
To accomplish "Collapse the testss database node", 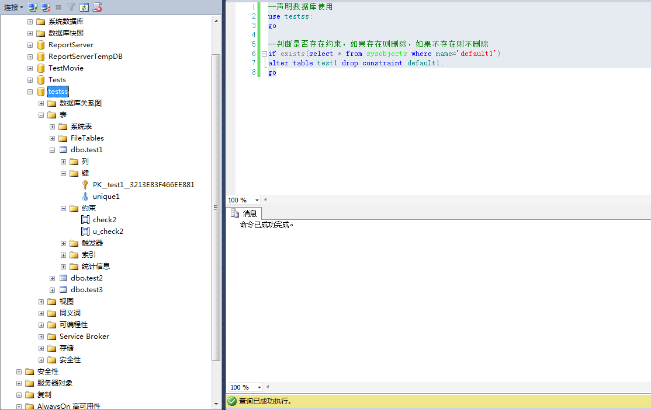I will [x=30, y=92].
